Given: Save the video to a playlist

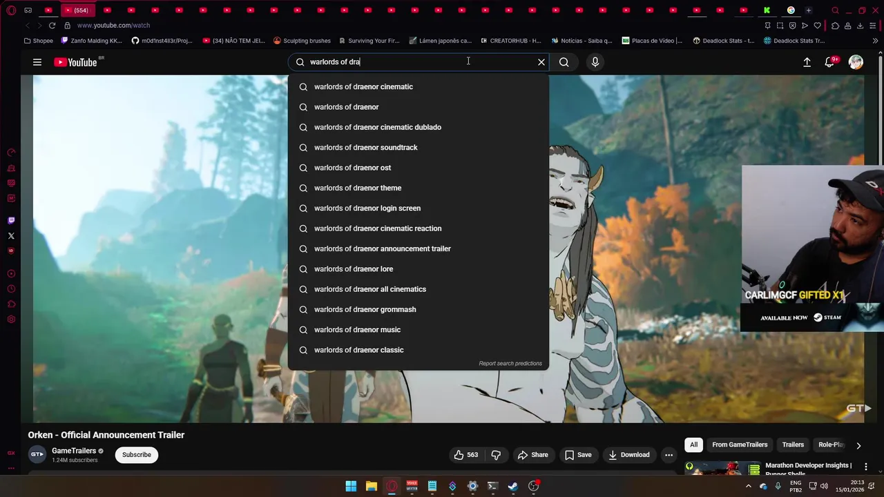Looking at the screenshot, I should [578, 455].
